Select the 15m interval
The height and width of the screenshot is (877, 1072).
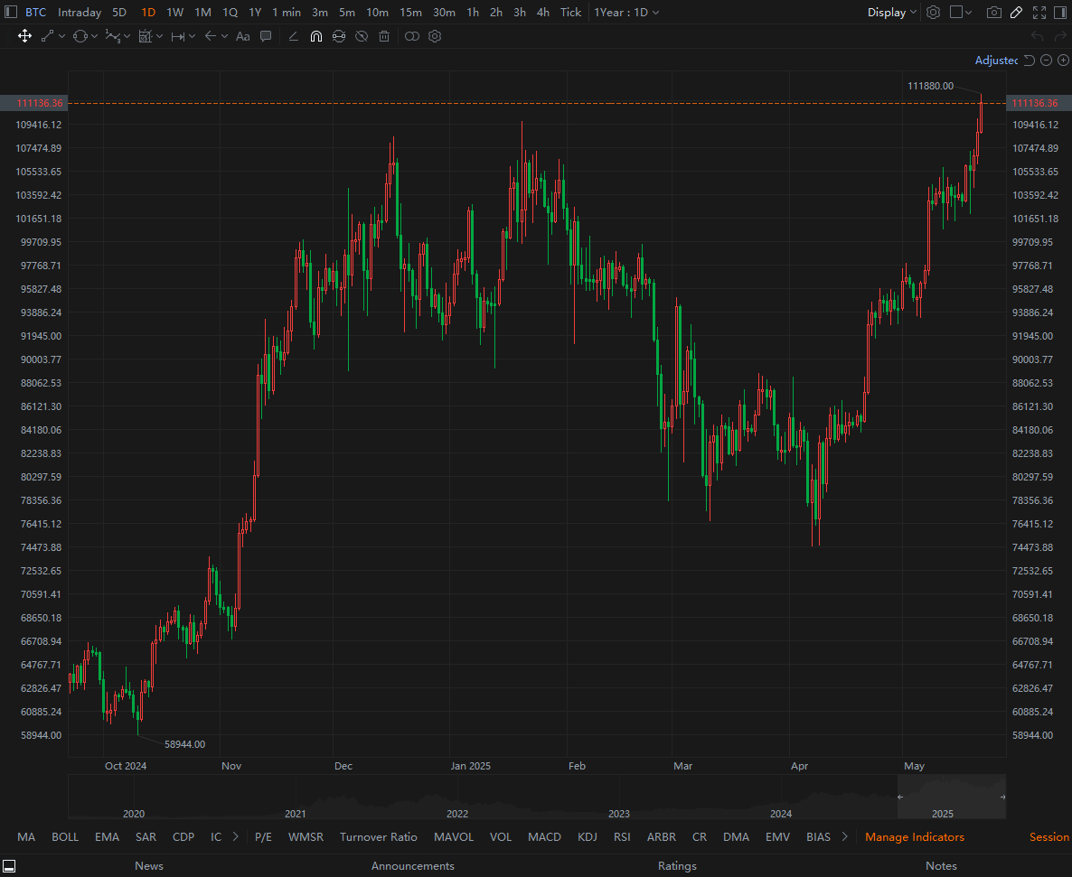point(411,13)
